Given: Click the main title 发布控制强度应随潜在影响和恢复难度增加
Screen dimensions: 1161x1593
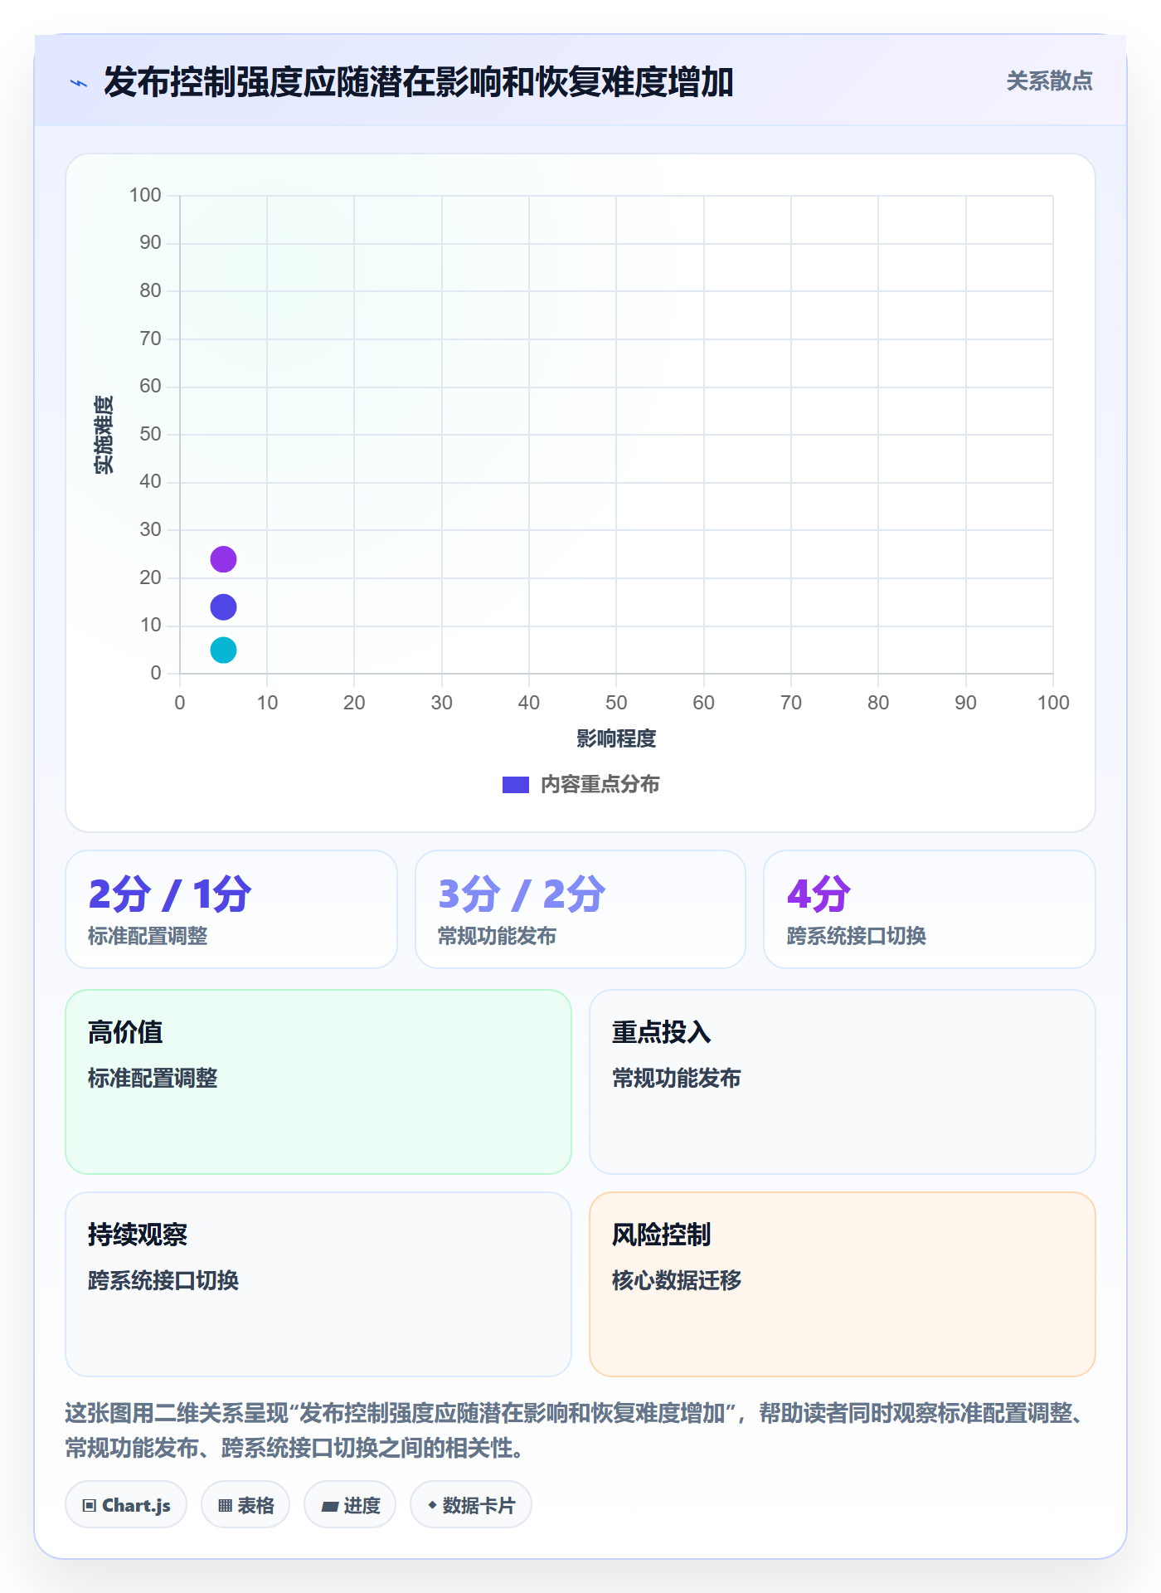Looking at the screenshot, I should point(418,82).
